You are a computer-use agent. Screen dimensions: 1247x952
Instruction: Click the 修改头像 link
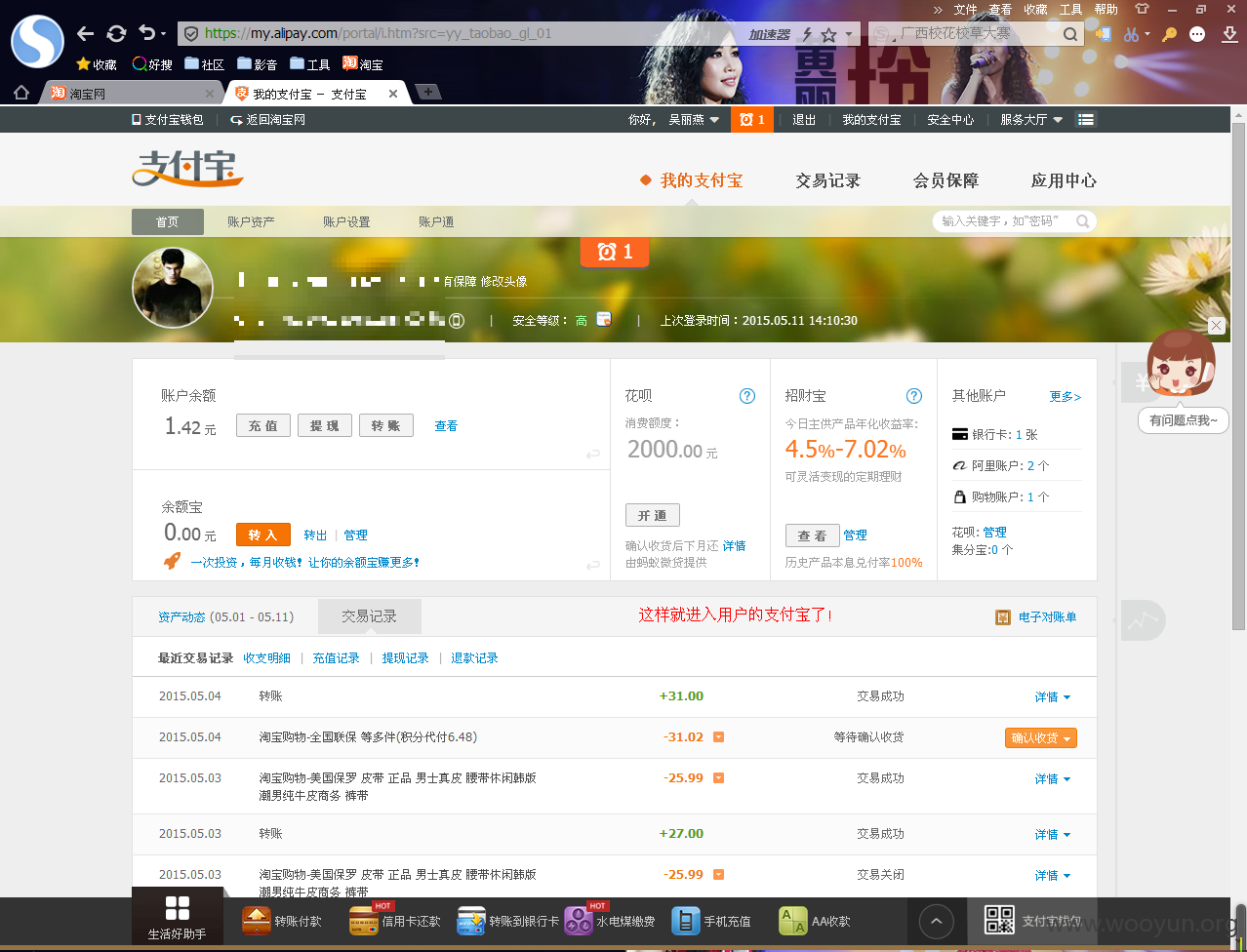coord(503,281)
